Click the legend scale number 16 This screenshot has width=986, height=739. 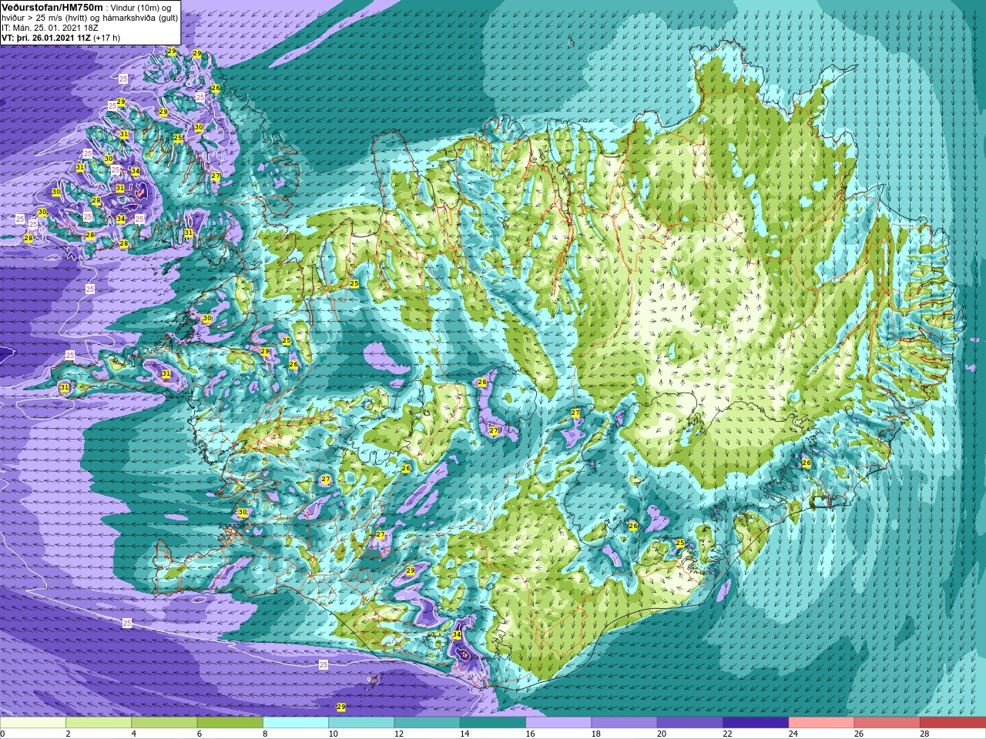(531, 734)
